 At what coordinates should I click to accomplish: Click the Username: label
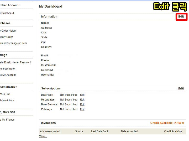[48, 75]
